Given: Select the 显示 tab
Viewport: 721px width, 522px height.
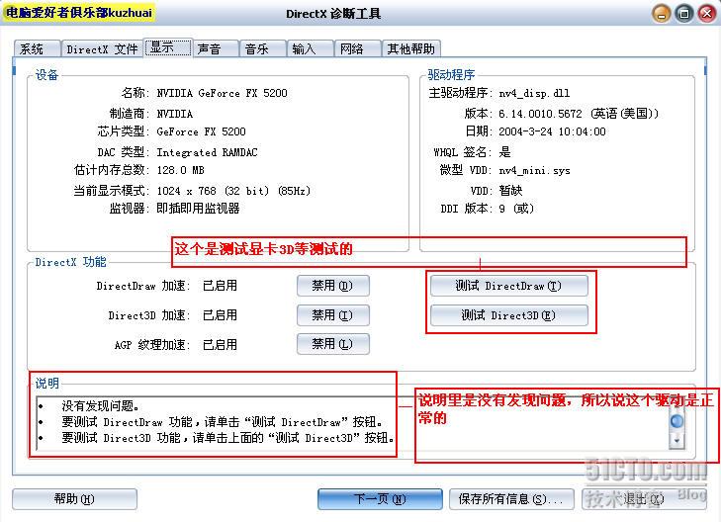Looking at the screenshot, I should (168, 47).
